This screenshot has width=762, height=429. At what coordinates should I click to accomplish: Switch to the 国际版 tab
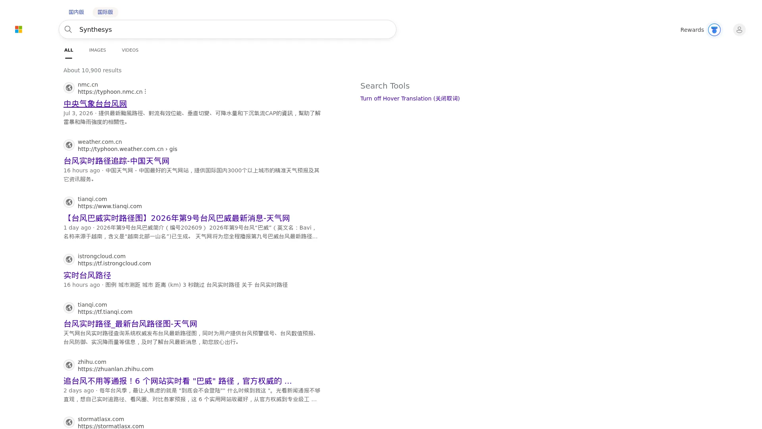pos(105,12)
